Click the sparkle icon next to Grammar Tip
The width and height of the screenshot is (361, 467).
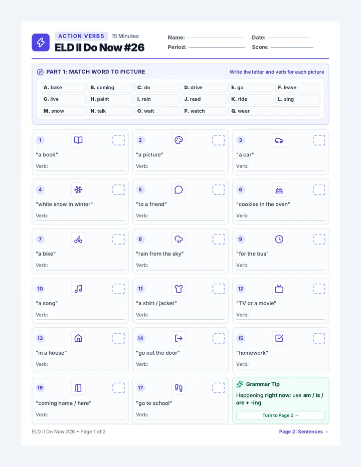pos(240,384)
